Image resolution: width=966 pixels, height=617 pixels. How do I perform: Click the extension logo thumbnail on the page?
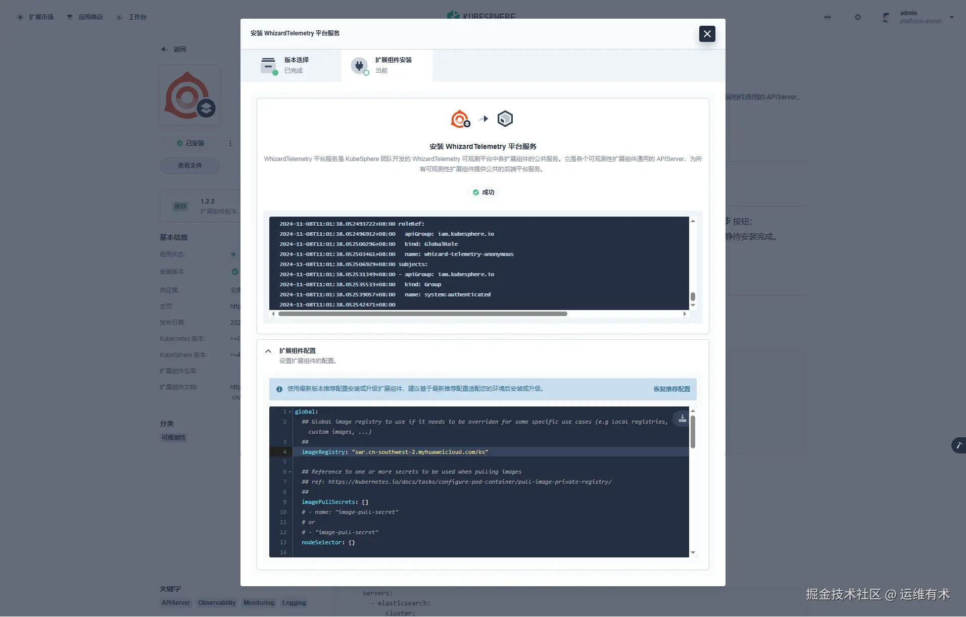click(x=190, y=95)
